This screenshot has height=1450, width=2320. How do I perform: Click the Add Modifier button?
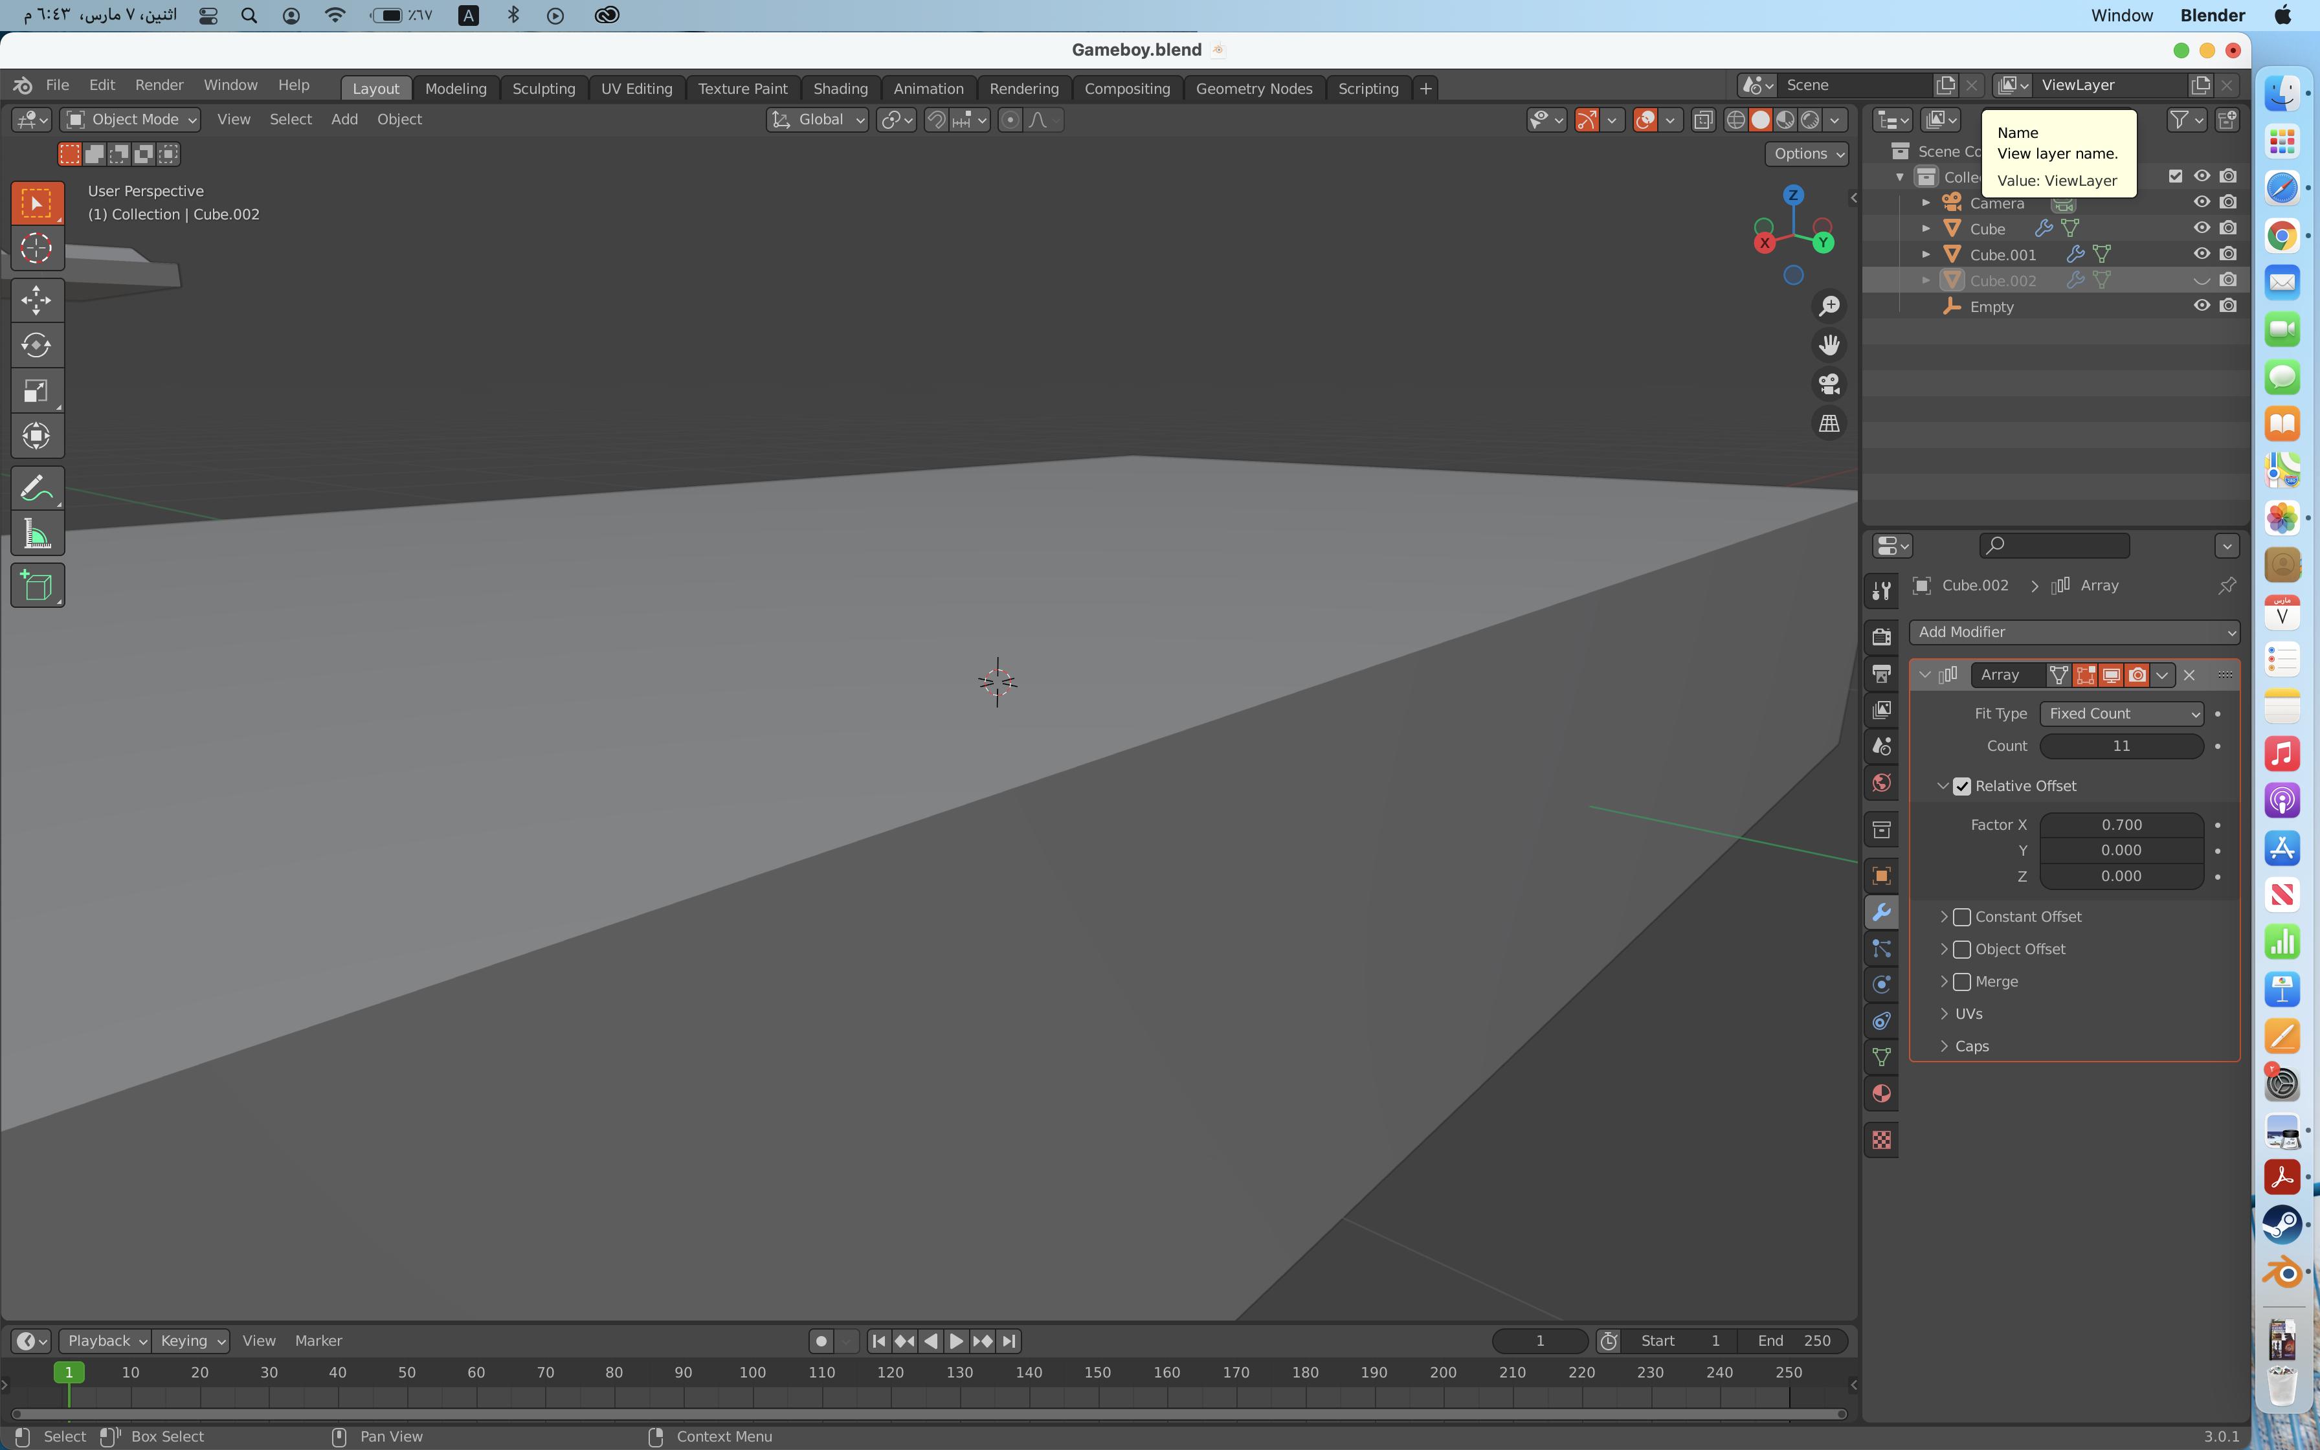click(x=2075, y=632)
